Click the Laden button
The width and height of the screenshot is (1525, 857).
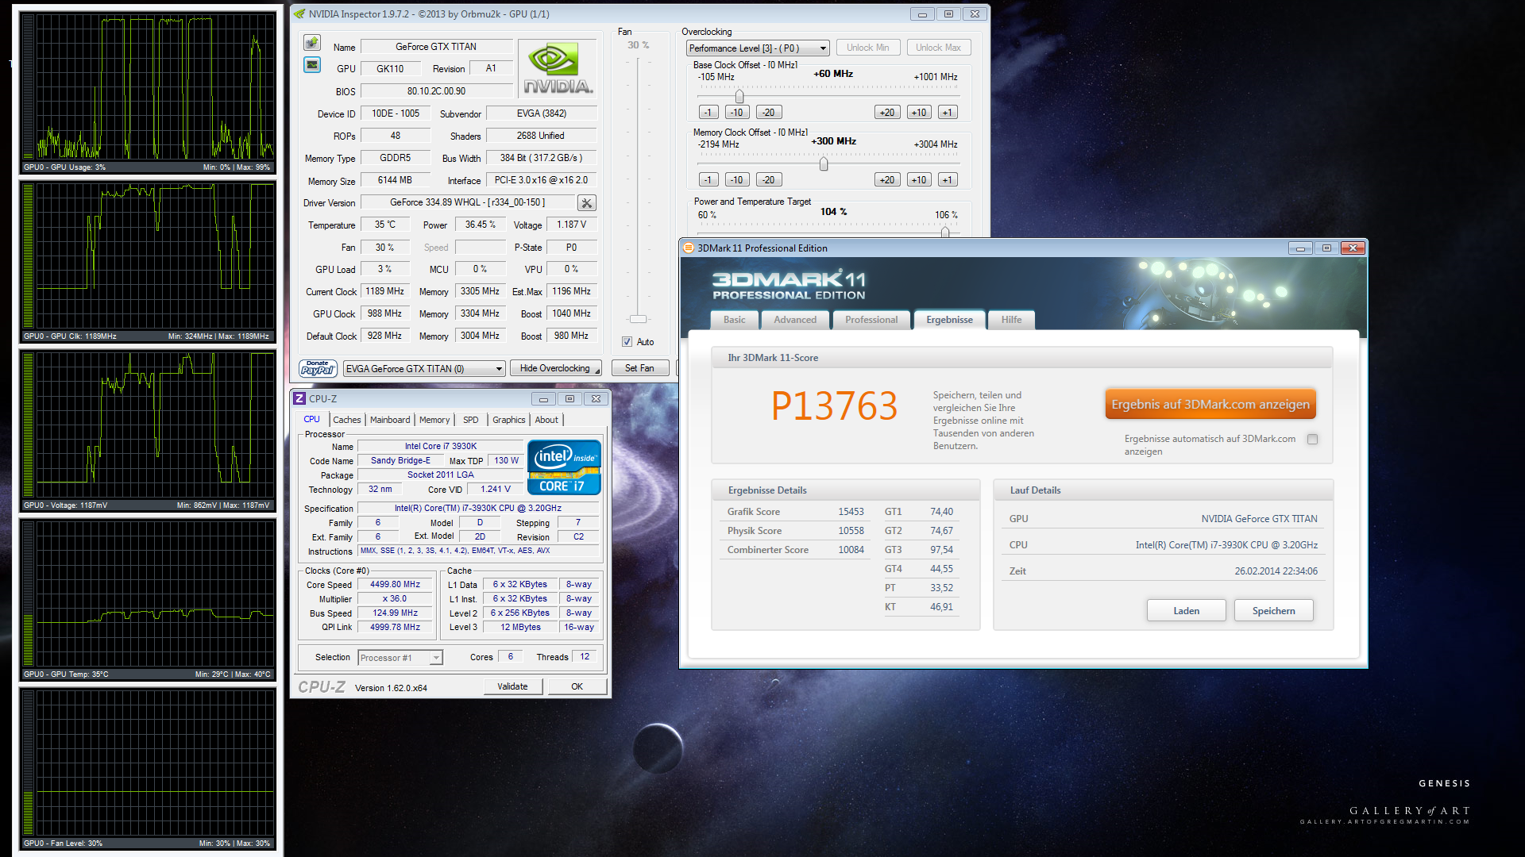pos(1187,611)
